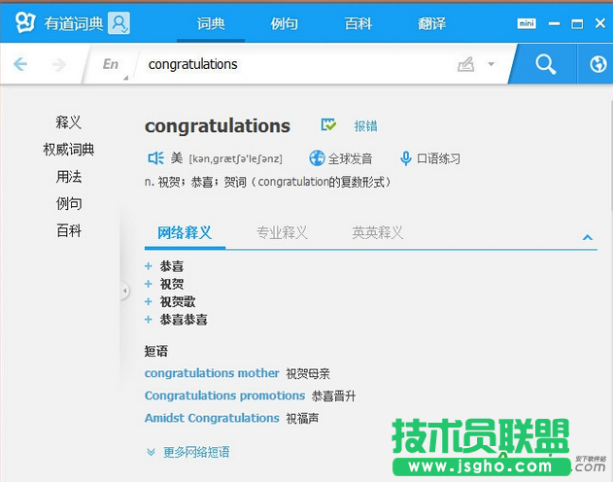The image size is (613, 482).
Task: Open search history dropdown arrow
Action: [x=491, y=64]
